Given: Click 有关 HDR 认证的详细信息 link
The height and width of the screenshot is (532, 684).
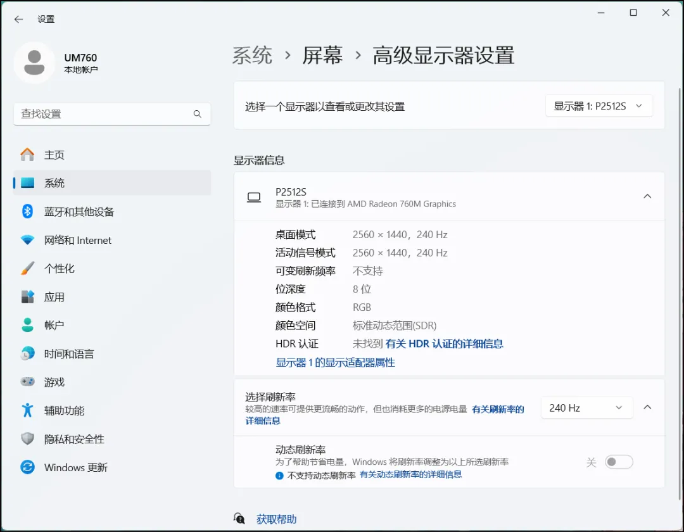Looking at the screenshot, I should click(x=444, y=344).
